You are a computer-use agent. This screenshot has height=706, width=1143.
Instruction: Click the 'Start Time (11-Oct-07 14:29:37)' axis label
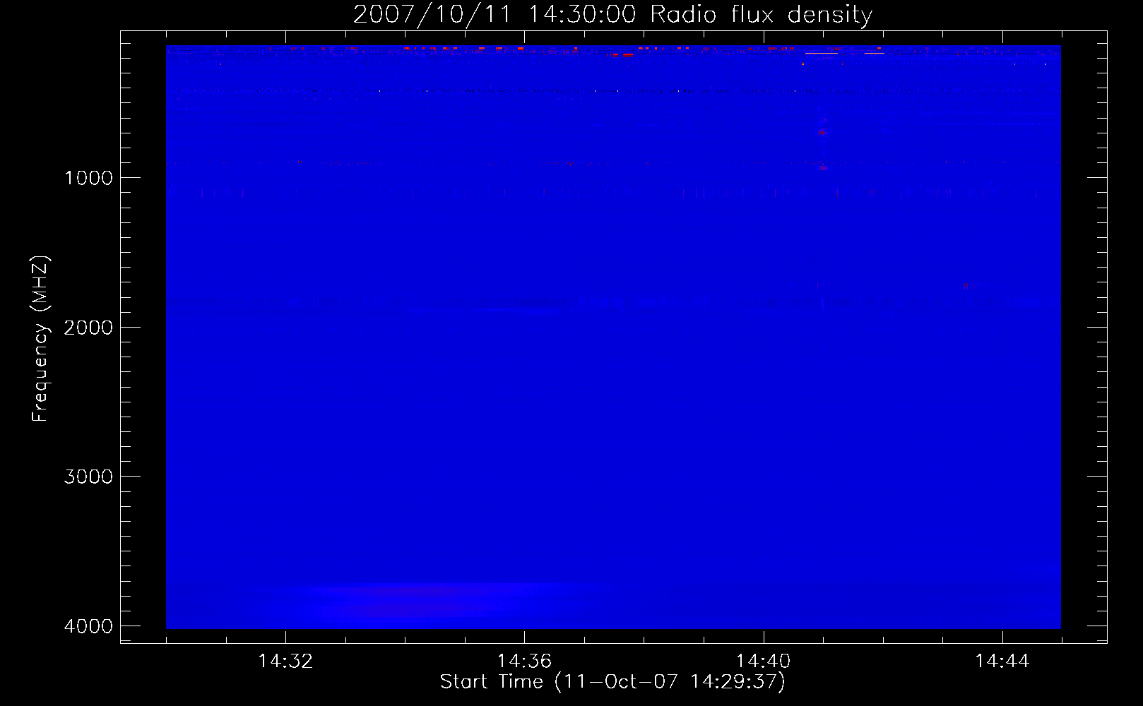click(x=612, y=682)
